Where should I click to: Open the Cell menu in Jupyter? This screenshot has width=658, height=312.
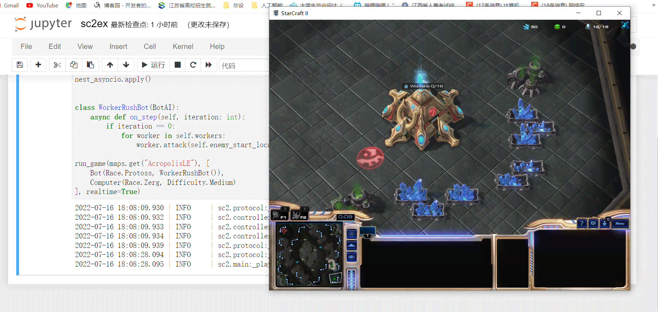click(x=150, y=46)
